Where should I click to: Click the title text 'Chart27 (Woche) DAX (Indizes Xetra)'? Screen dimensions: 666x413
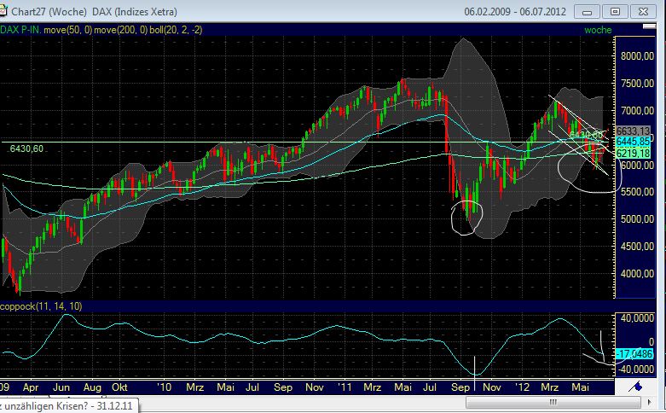tap(94, 11)
